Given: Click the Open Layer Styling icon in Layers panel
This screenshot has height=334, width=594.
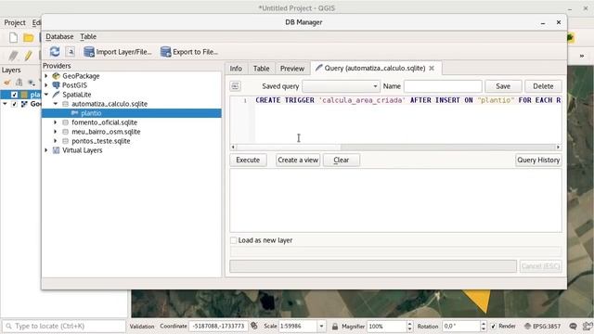Looking at the screenshot, I should (7, 83).
